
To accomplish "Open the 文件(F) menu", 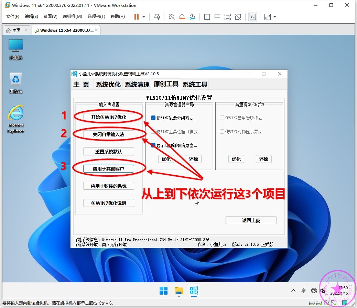I will (x=12, y=16).
